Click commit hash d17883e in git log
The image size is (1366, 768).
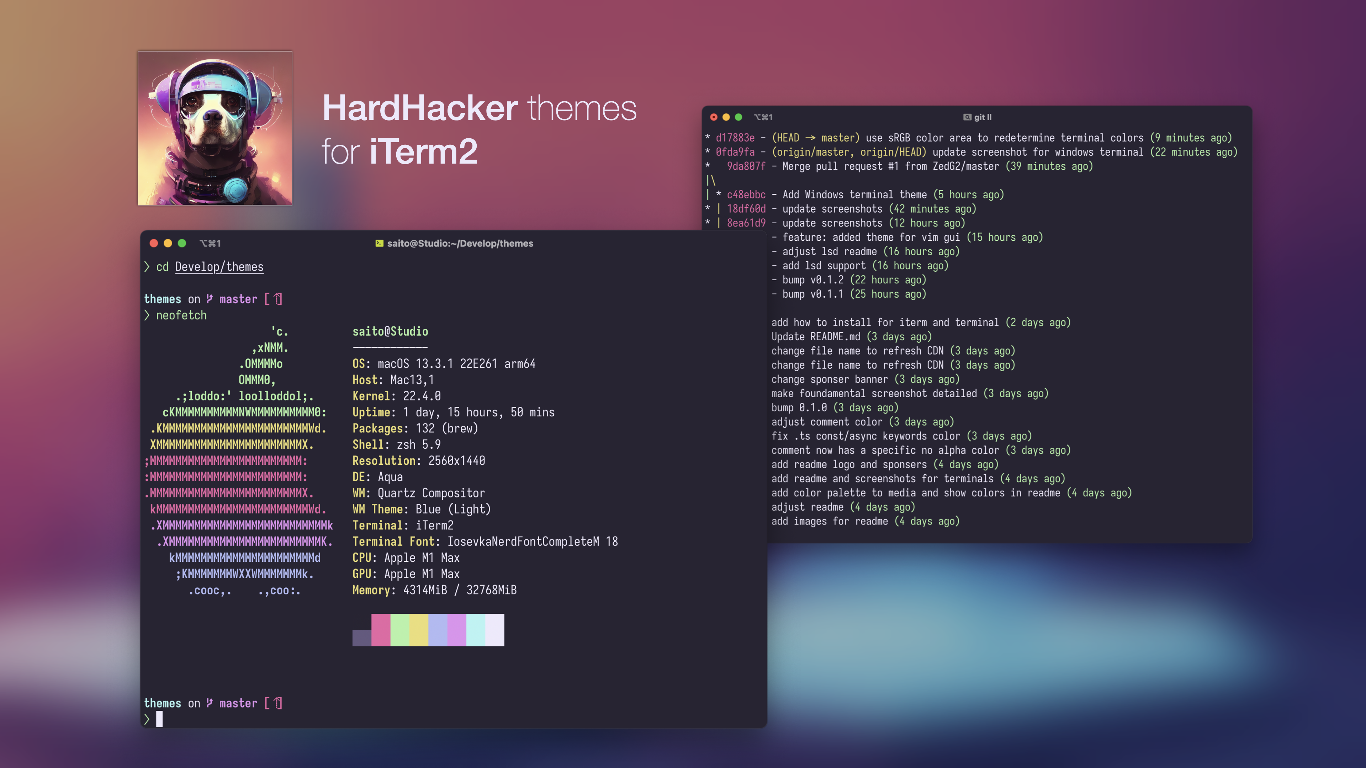click(735, 138)
